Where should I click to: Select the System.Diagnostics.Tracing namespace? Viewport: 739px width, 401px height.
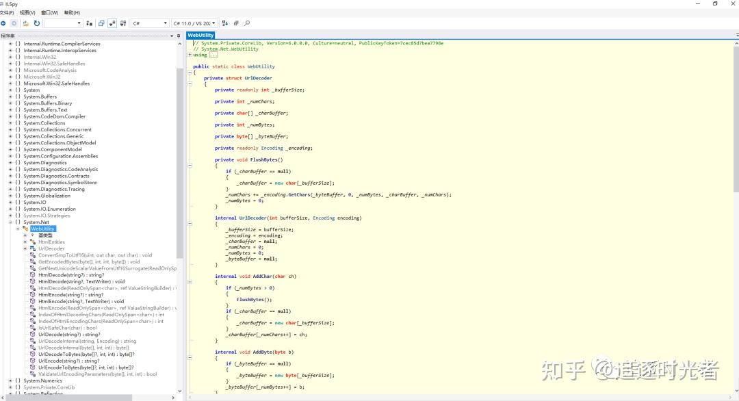pyautogui.click(x=54, y=189)
